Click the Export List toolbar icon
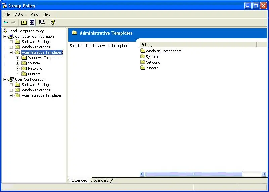269x192 pixels. pos(42,22)
